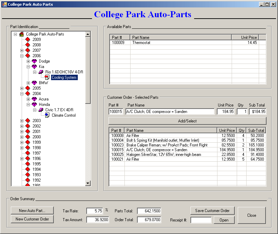Click the Sub-Total column header in order list
Viewport: 278px width, 234px height.
256,131
